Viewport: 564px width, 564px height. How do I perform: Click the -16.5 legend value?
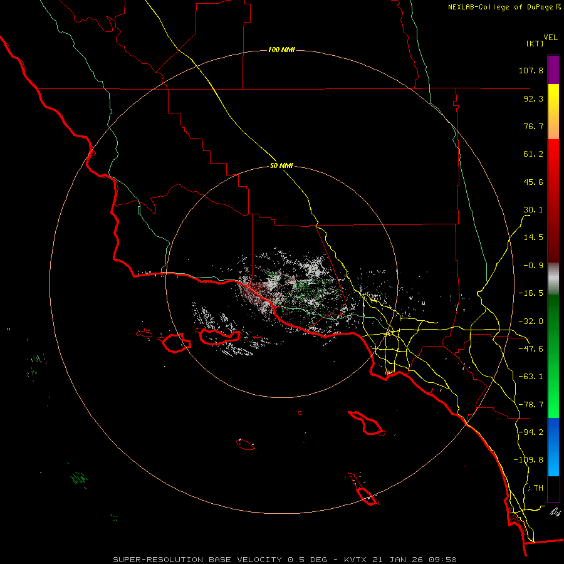pyautogui.click(x=531, y=293)
